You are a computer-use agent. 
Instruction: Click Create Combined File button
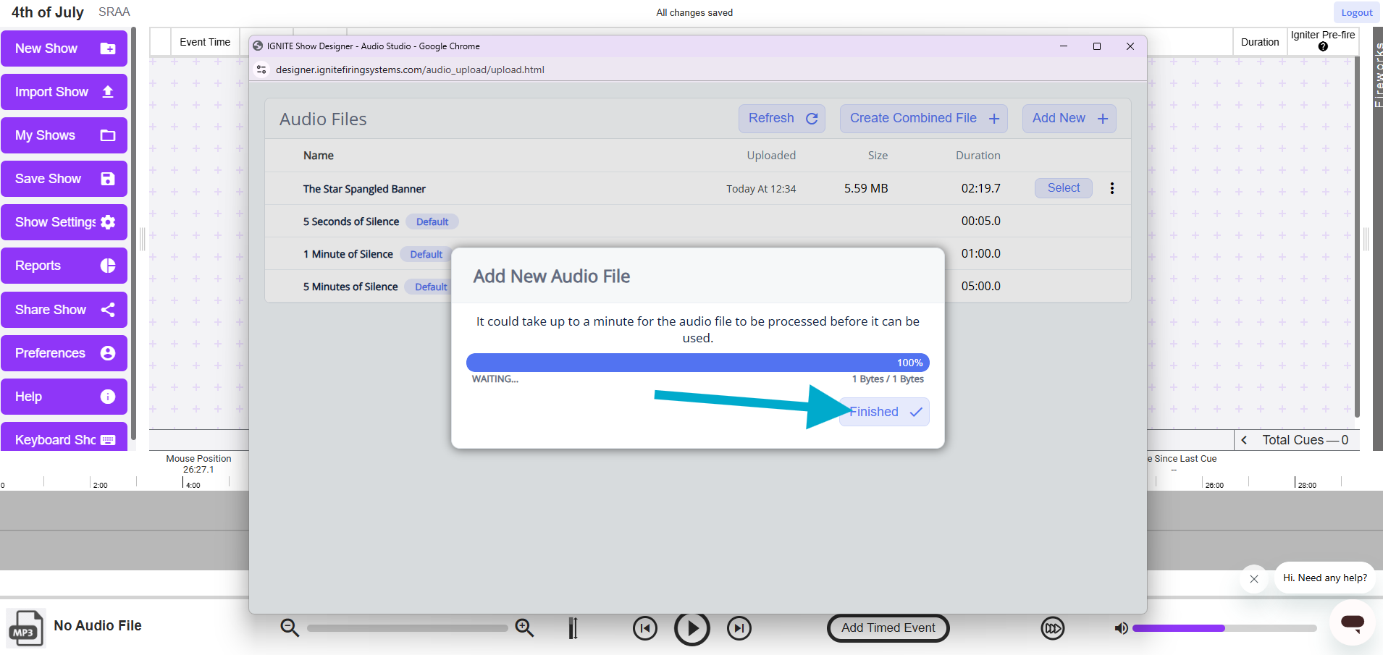click(923, 119)
